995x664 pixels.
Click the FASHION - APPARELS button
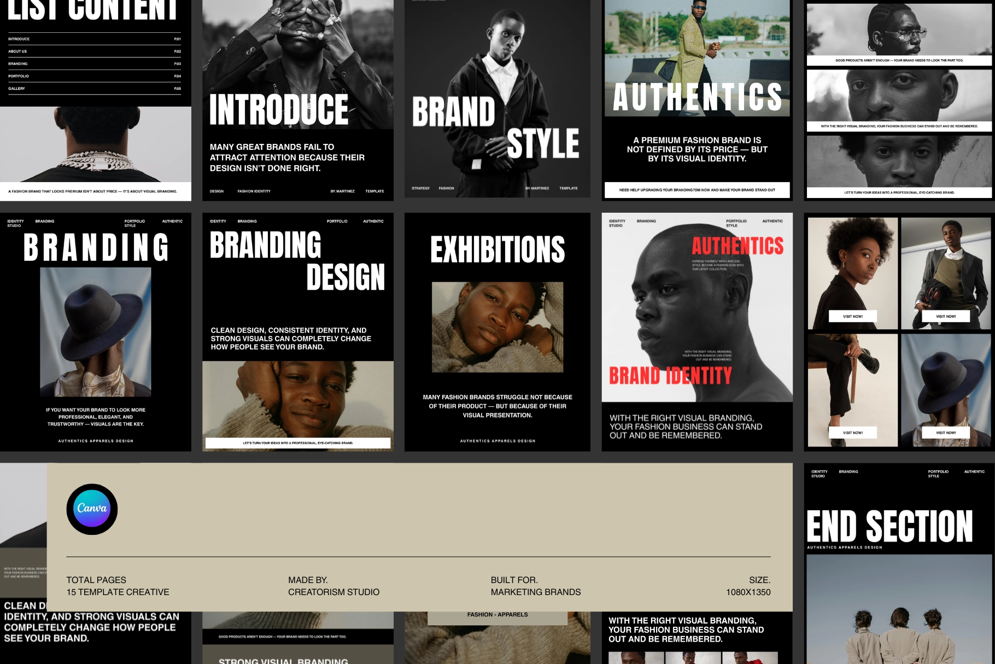point(497,614)
